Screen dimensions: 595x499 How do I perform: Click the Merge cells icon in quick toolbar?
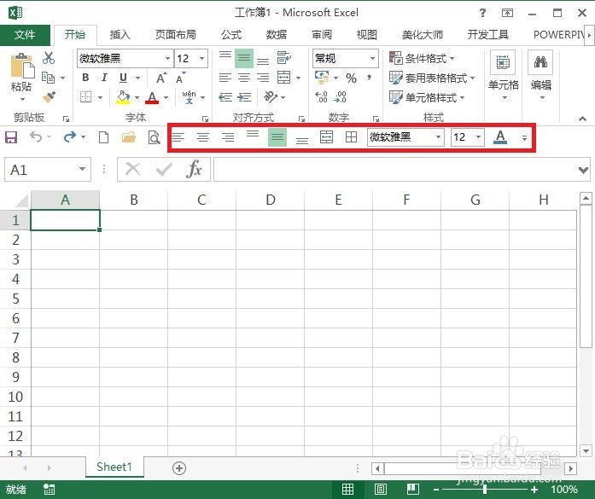pos(326,136)
